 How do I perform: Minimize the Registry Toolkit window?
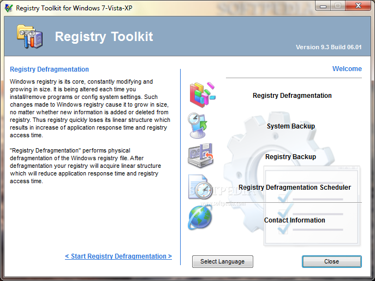pos(323,6)
